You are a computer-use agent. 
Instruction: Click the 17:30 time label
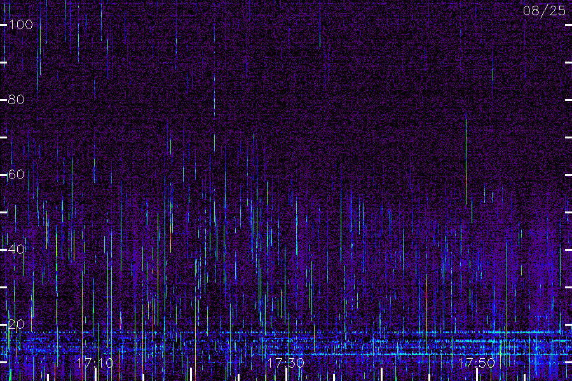[x=286, y=363]
